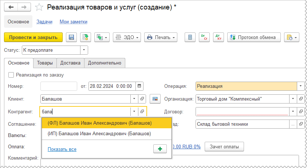Enable the Реализация по заказу checkbox

(11, 75)
